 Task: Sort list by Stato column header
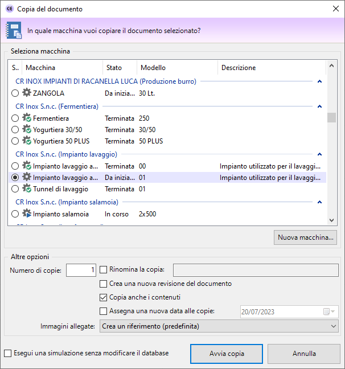[120, 68]
